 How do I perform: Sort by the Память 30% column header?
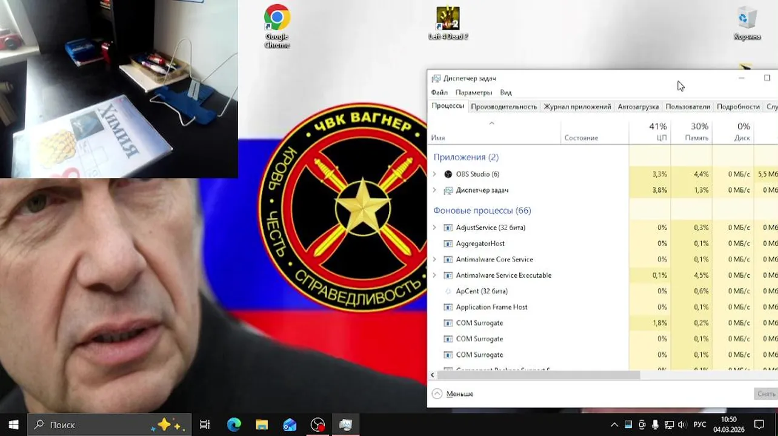691,132
